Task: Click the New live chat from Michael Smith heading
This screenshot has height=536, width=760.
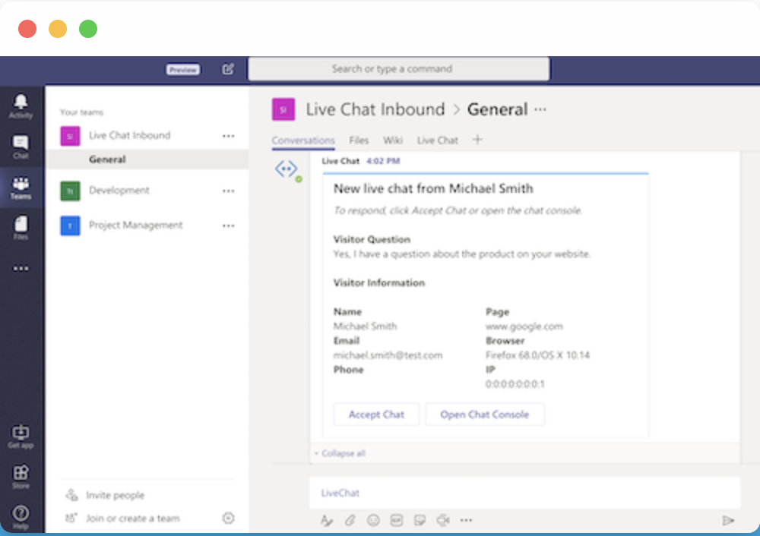Action: tap(433, 188)
